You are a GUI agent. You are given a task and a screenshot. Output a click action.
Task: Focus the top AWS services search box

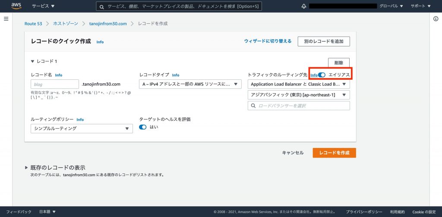click(179, 6)
